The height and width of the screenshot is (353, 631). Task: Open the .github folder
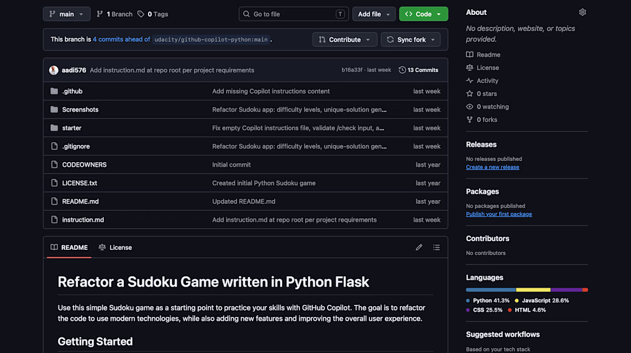[x=72, y=91]
